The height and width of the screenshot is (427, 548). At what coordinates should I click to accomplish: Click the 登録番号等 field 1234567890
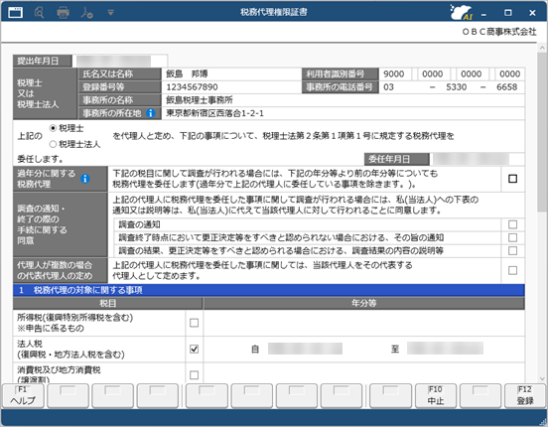pyautogui.click(x=231, y=87)
